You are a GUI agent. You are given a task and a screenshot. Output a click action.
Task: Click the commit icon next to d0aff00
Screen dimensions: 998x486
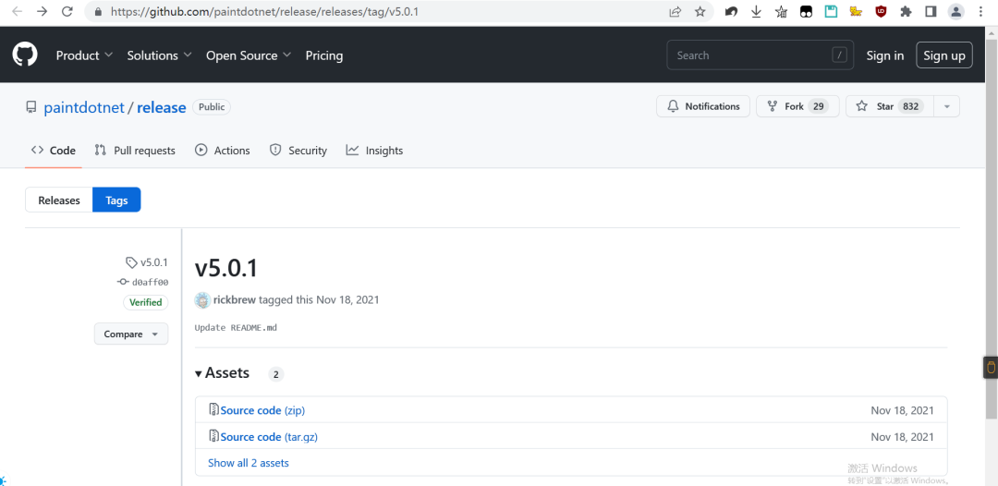123,283
